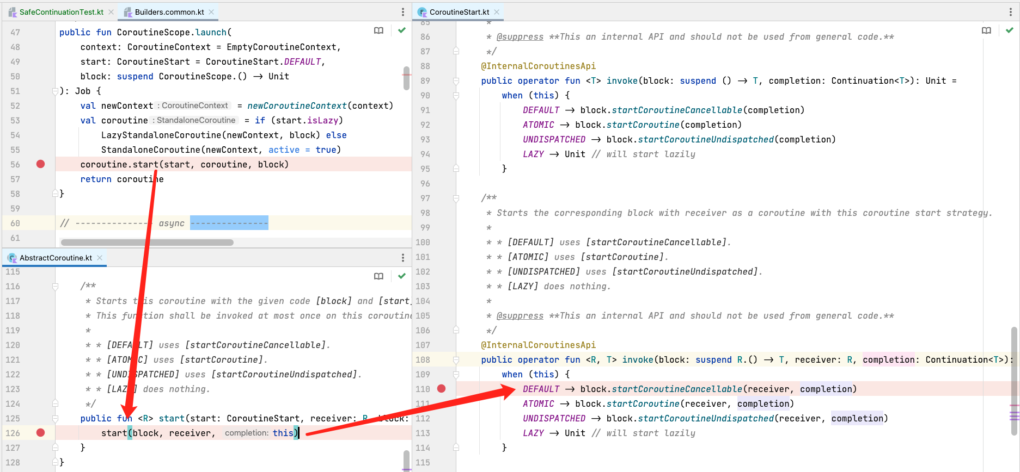Close the AbstractCoroutine.kt tab
Viewport: 1020px width, 472px height.
click(100, 258)
